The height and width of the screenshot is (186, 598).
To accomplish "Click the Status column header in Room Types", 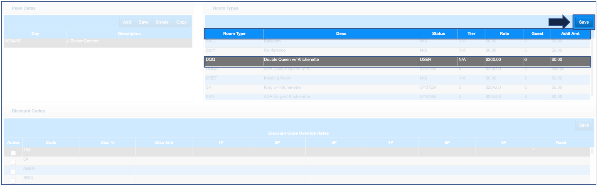I will click(438, 34).
